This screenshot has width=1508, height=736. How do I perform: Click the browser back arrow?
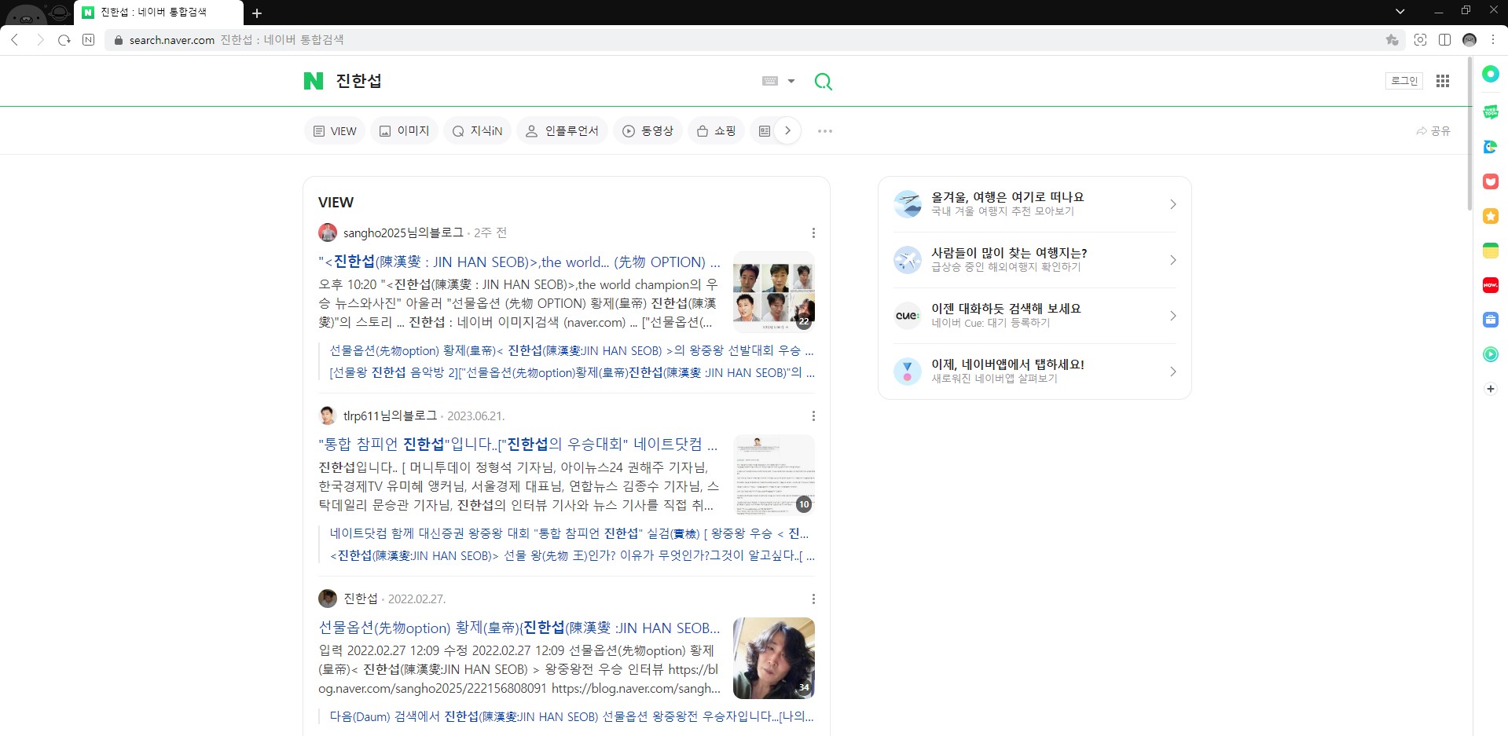[x=15, y=40]
